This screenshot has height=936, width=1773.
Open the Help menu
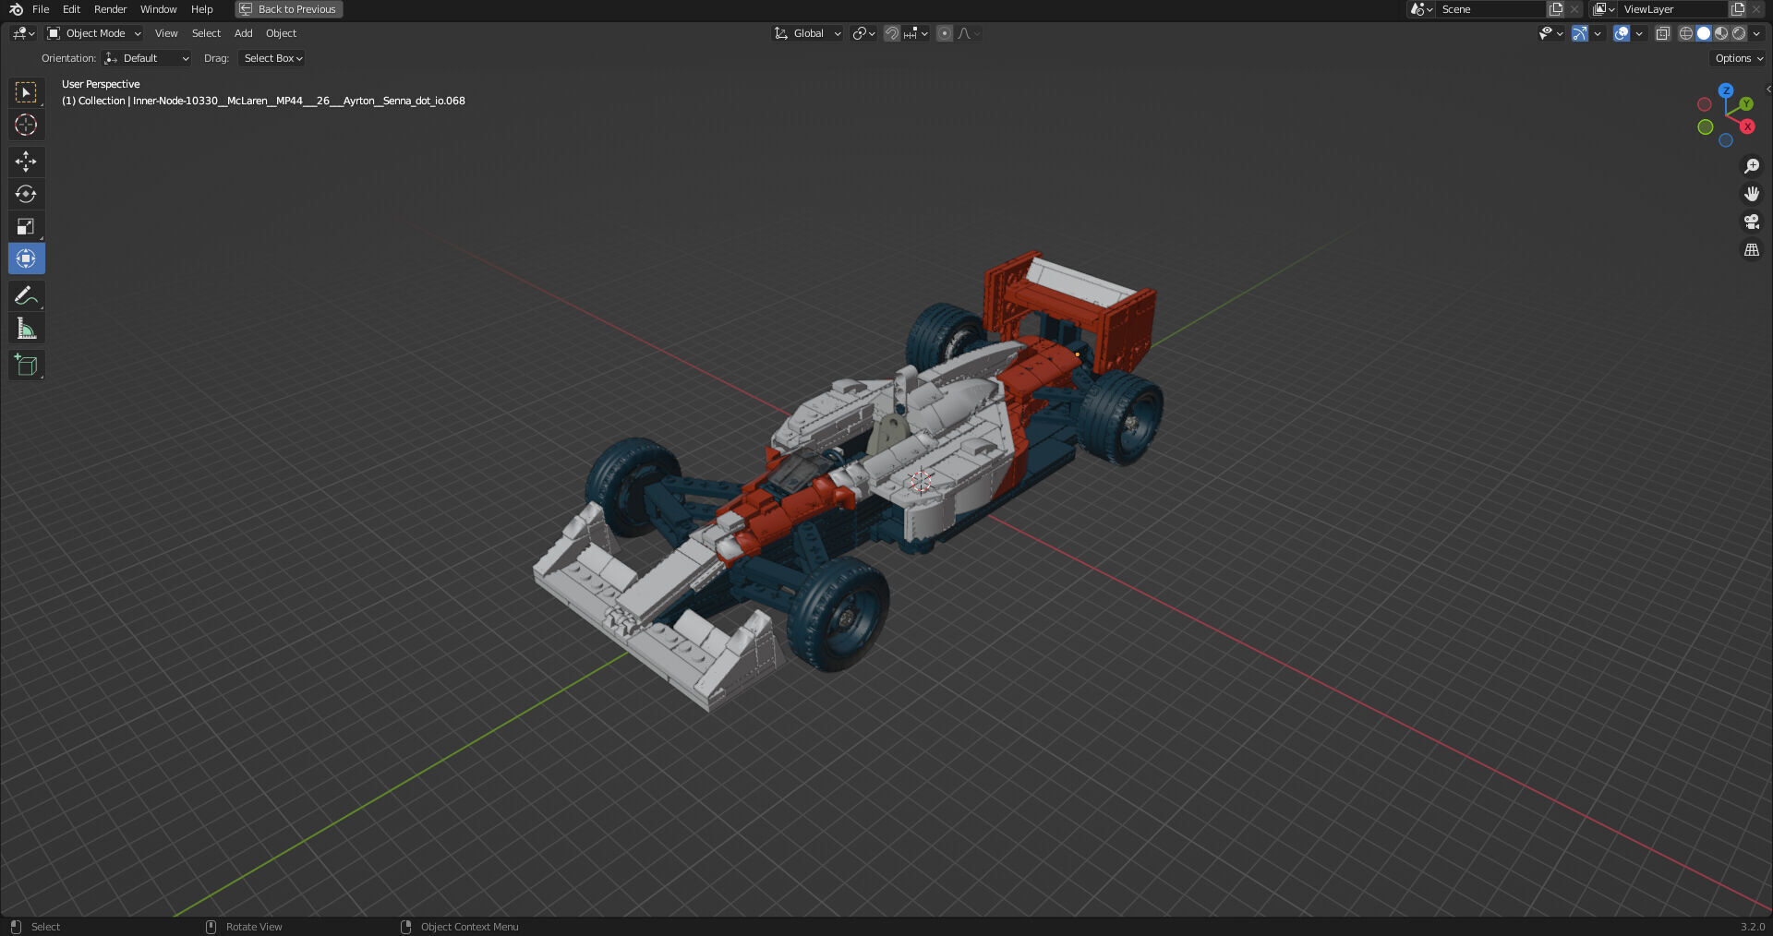(201, 9)
